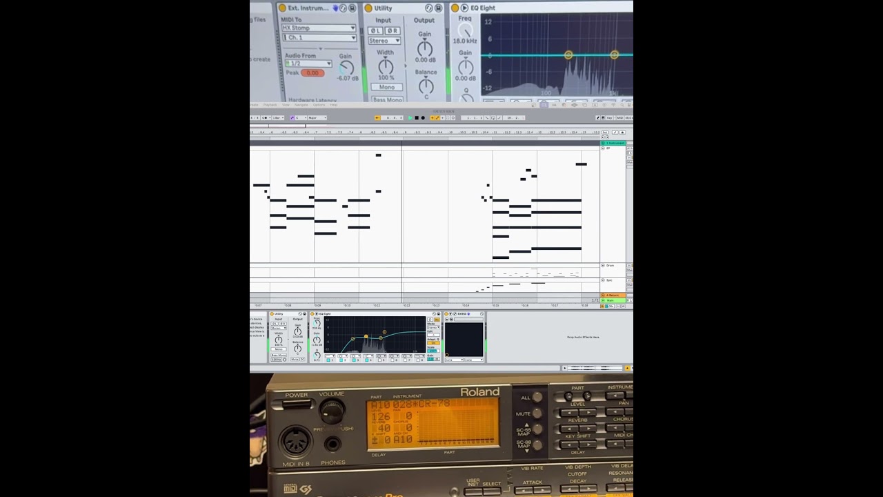This screenshot has height=497, width=883.
Task: Click the lock envelopes icon
Action: click(623, 132)
